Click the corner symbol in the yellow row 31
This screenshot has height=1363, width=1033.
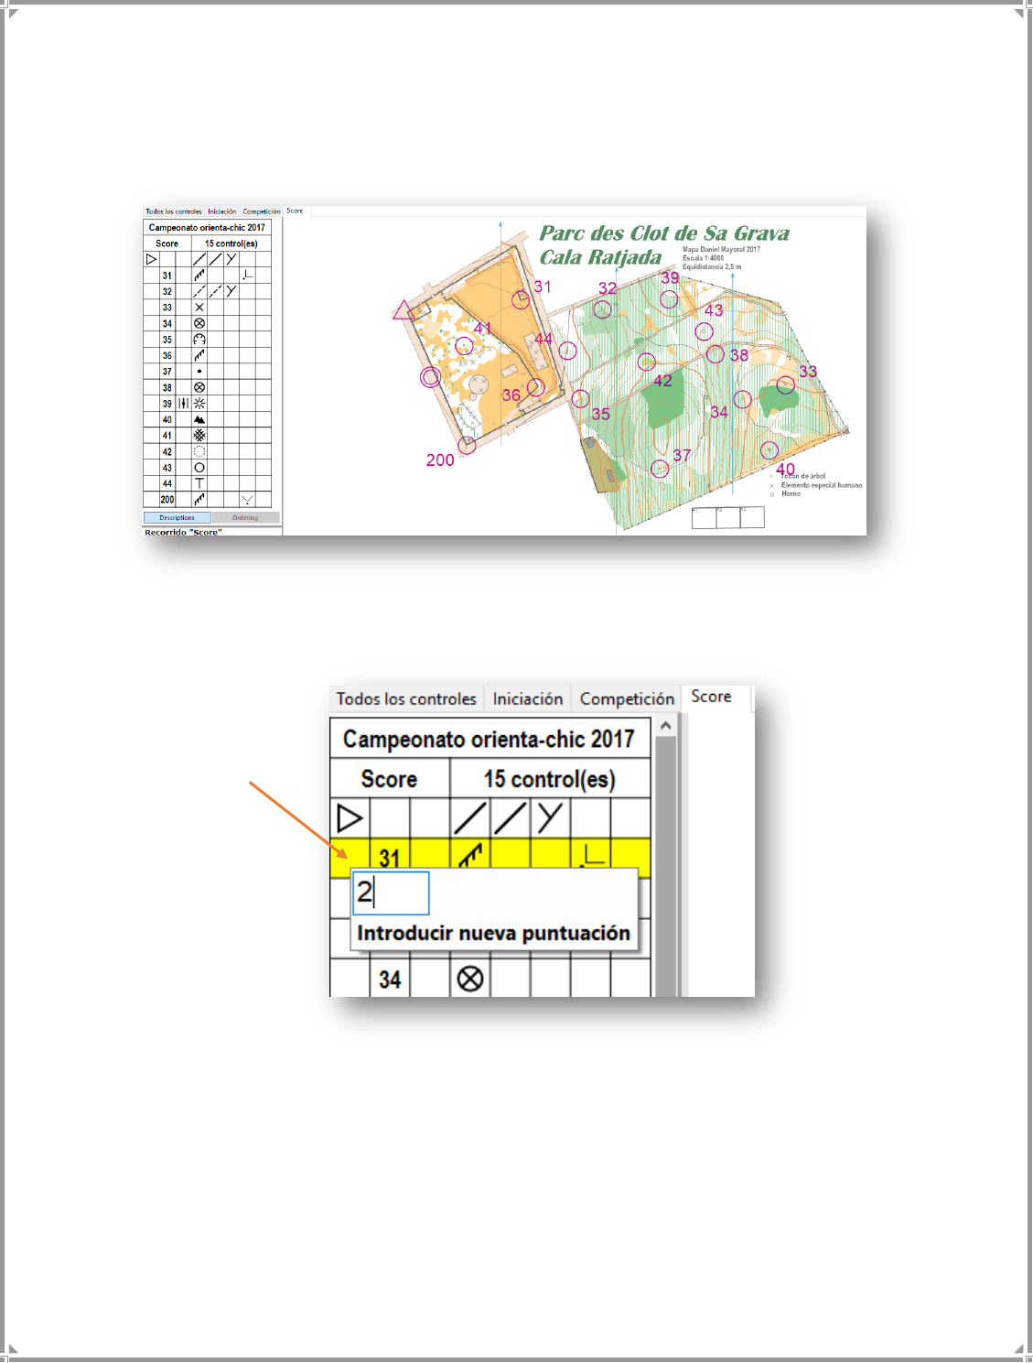pos(592,856)
